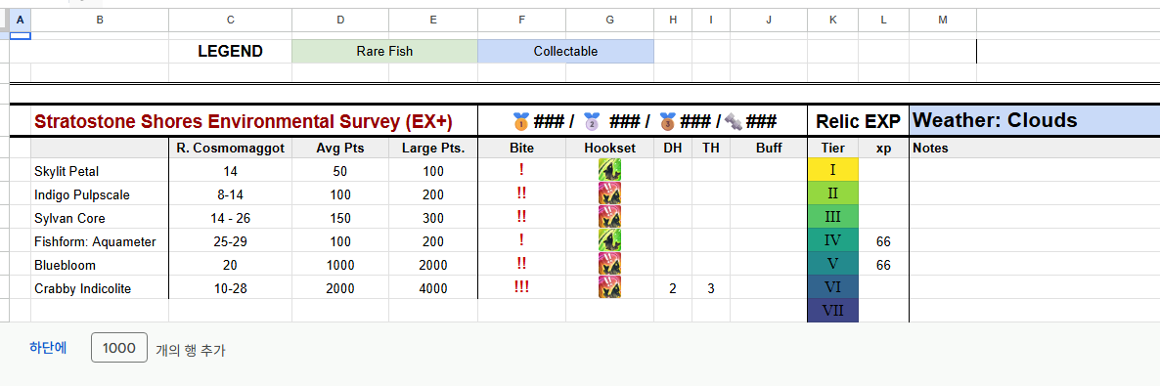Click the Weather: Clouds cell

pos(1034,120)
